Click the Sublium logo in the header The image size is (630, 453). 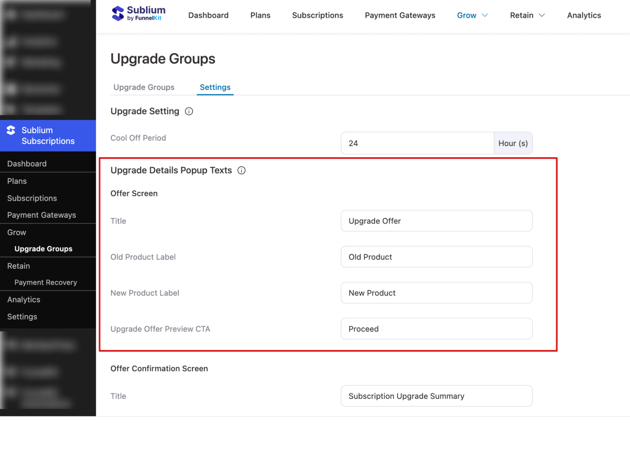(138, 14)
